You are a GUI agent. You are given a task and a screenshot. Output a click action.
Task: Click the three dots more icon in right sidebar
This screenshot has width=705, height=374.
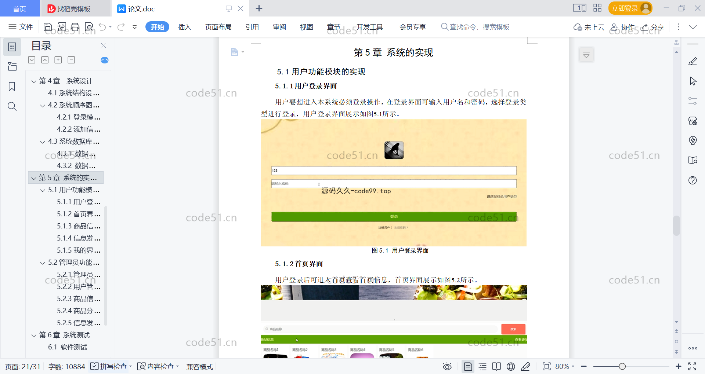click(x=693, y=348)
